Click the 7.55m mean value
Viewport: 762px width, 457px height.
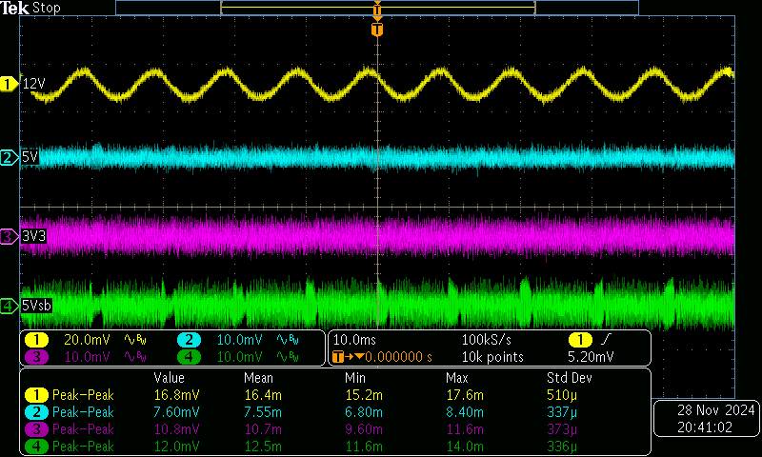[x=263, y=412]
